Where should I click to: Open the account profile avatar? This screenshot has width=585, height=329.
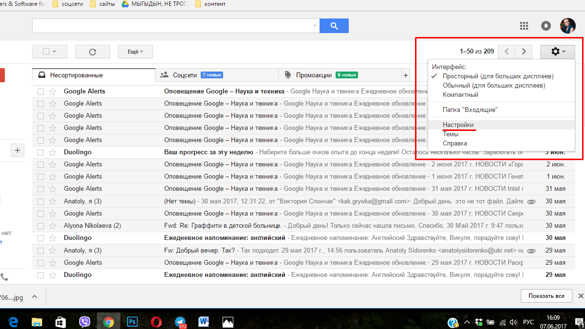pos(567,26)
